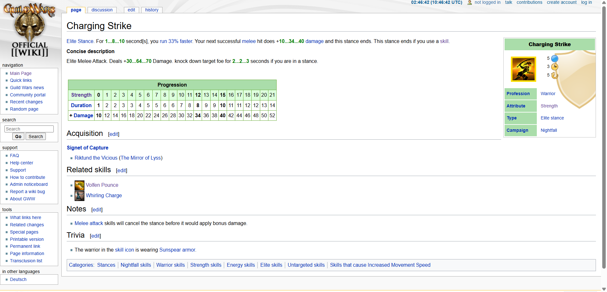Viewport: 607px width, 292px height.
Task: Open the FAQ support link
Action: [x=14, y=155]
